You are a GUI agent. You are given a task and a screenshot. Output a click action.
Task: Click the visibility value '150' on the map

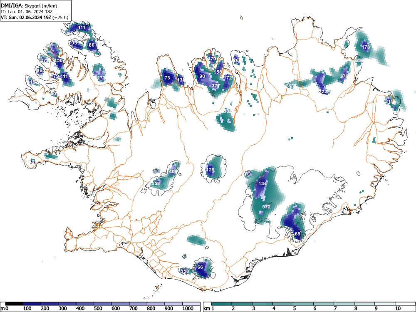click(x=59, y=60)
